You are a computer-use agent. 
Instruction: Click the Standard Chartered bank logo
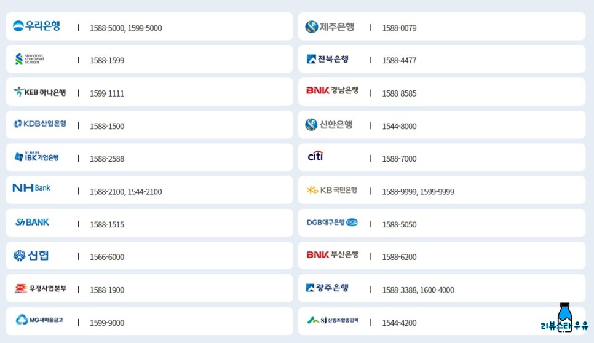tap(30, 58)
